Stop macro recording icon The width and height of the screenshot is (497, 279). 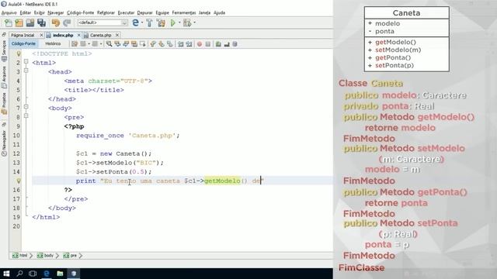point(208,44)
